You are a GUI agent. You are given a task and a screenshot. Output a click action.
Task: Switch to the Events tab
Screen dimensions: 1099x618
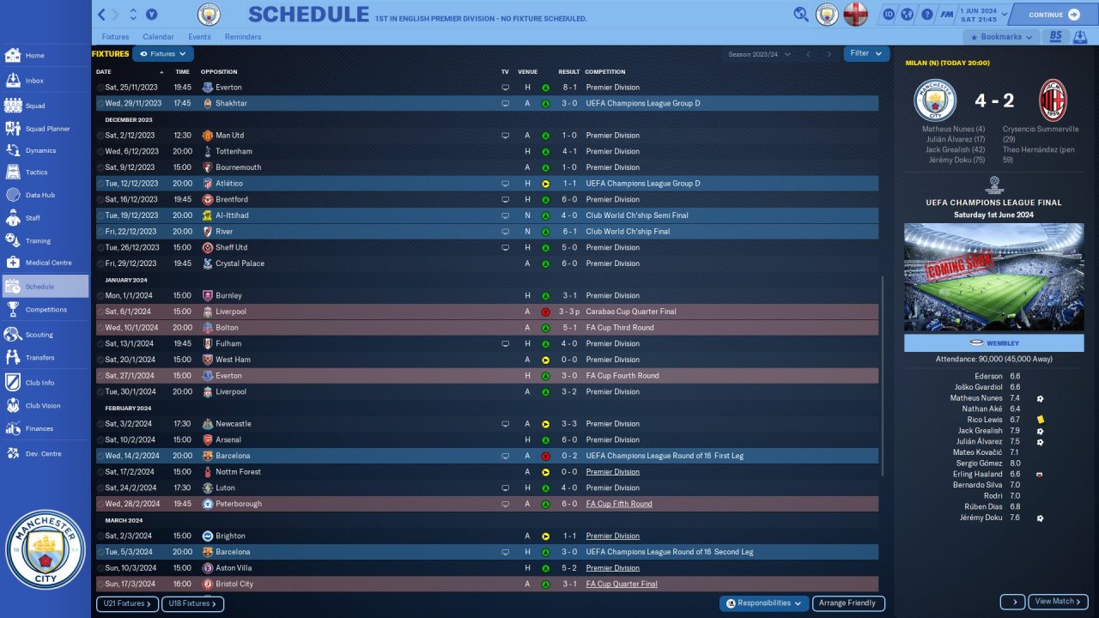click(x=199, y=37)
